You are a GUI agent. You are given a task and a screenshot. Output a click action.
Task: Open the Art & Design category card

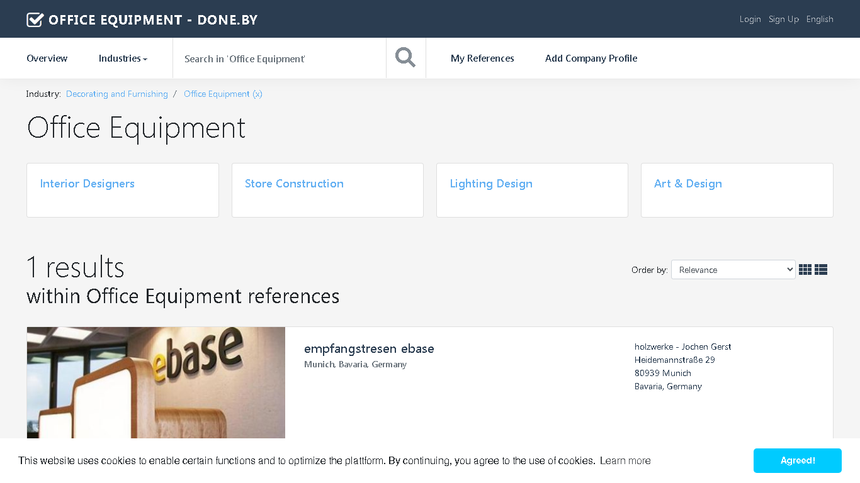737,191
